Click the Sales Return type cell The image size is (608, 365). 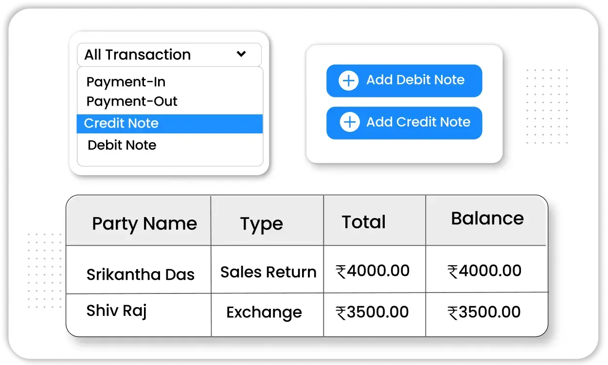point(268,272)
